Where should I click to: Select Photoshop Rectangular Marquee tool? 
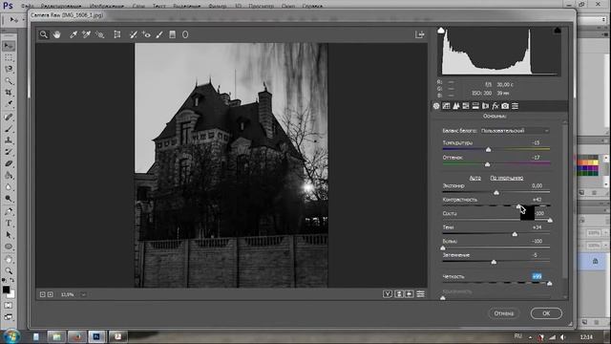pos(9,58)
